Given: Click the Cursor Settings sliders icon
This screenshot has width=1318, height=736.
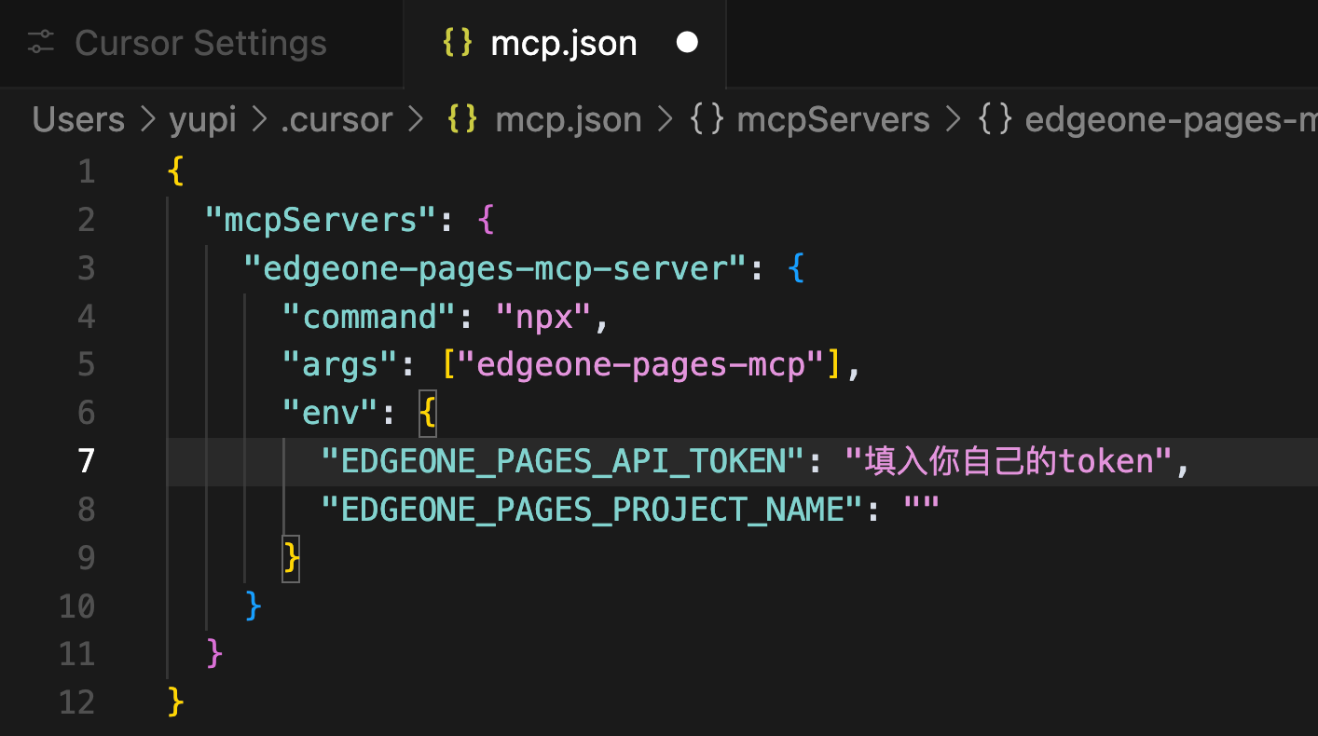Looking at the screenshot, I should (x=40, y=43).
